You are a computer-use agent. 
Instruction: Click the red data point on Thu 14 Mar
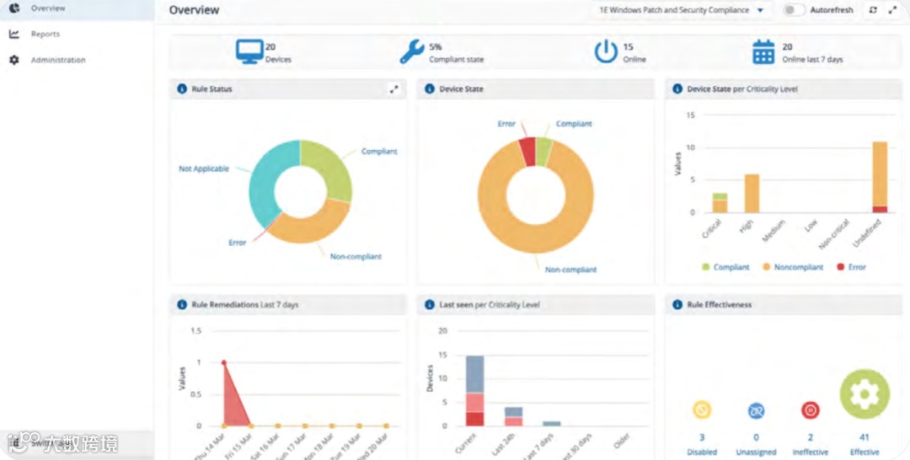click(x=224, y=362)
